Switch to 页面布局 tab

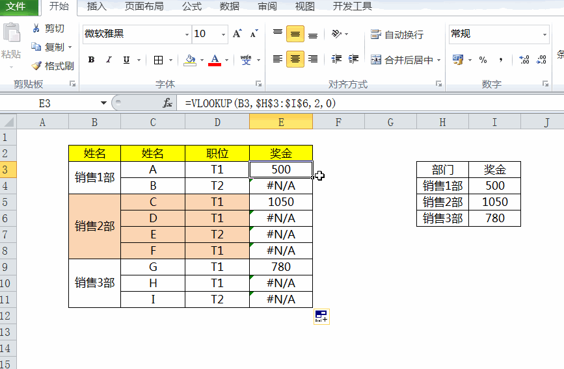pos(144,6)
